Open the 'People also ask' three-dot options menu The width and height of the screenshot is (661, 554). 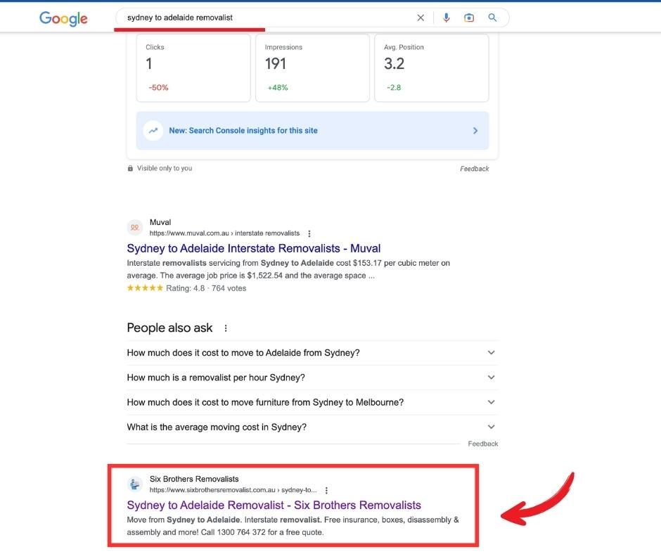point(226,328)
